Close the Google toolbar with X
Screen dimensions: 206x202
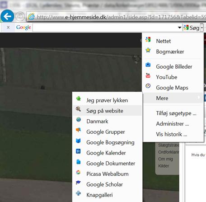(x=8, y=27)
